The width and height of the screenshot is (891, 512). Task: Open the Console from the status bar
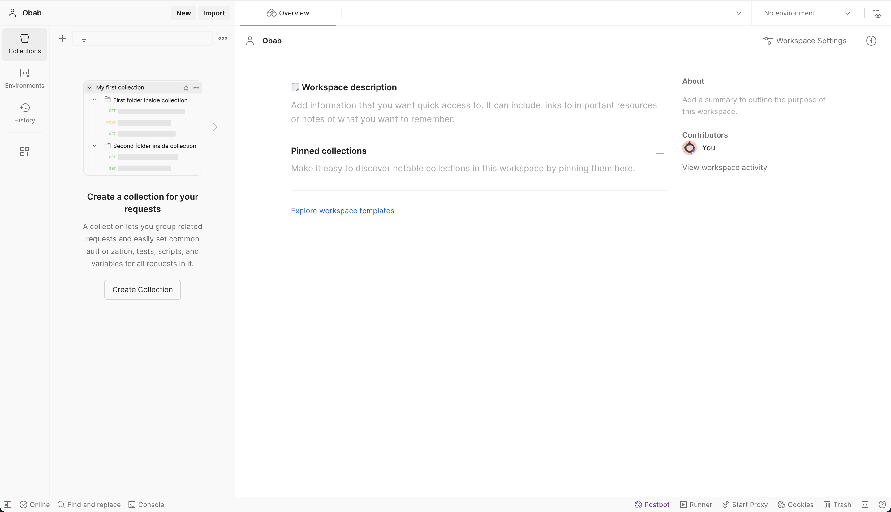click(x=146, y=505)
